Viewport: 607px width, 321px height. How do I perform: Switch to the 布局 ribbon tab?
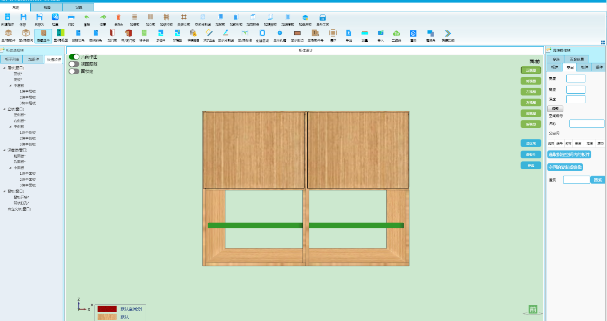click(x=47, y=7)
